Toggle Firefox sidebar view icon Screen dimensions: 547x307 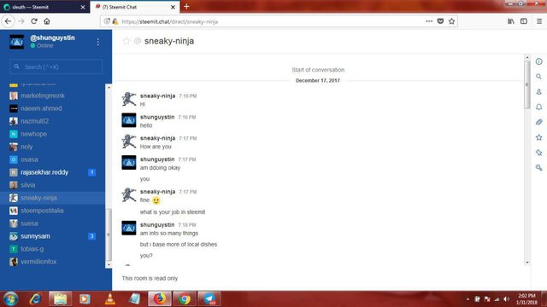pyautogui.click(x=524, y=21)
